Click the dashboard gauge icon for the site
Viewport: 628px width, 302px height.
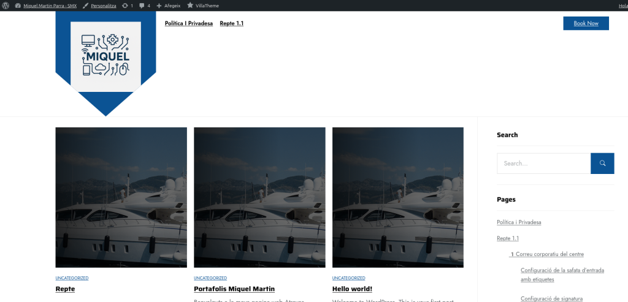tap(18, 6)
